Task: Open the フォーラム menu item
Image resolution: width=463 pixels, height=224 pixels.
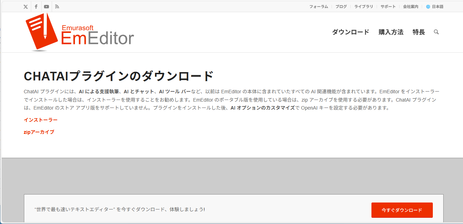Action: 318,6
